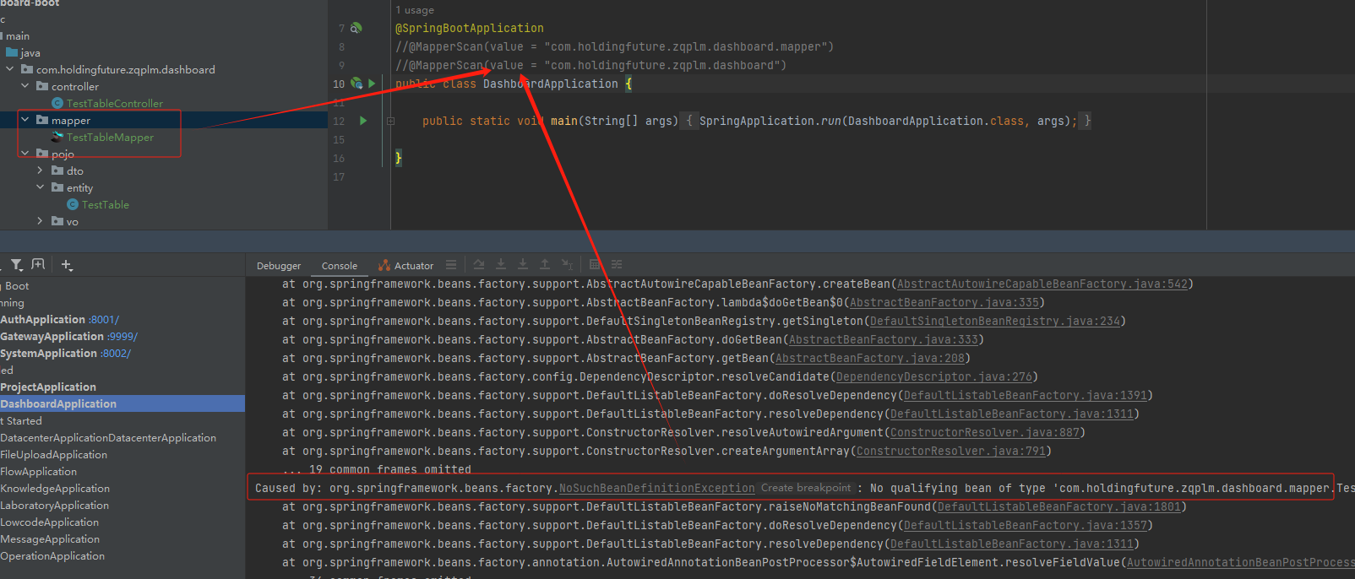Screen dimensions: 1355x579
Task: Select the java source folder
Action: pyautogui.click(x=30, y=52)
